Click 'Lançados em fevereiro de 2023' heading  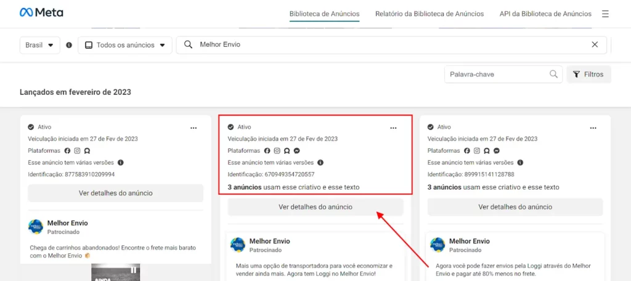[76, 92]
